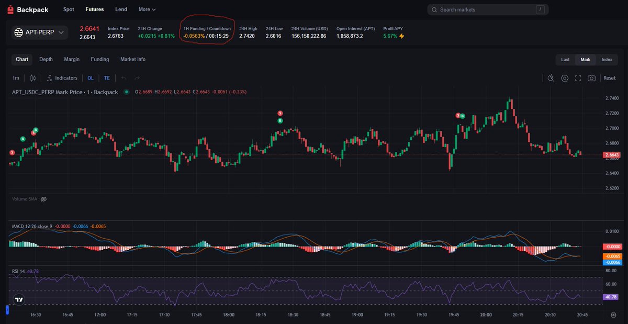The width and height of the screenshot is (628, 324).
Task: Click the 24H High value 2.7420
Action: (x=247, y=36)
